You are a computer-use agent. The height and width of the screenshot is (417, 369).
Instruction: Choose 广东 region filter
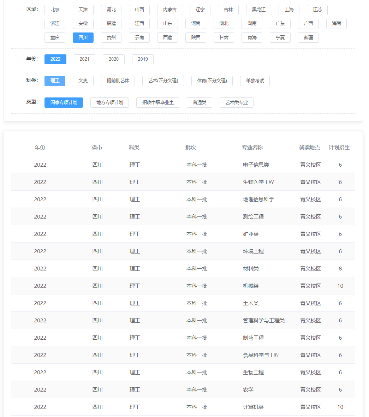click(x=280, y=24)
